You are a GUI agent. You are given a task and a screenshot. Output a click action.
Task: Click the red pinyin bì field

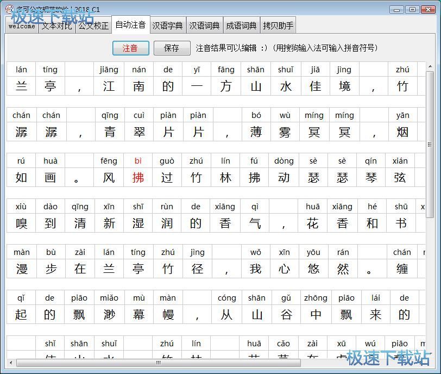tap(138, 161)
